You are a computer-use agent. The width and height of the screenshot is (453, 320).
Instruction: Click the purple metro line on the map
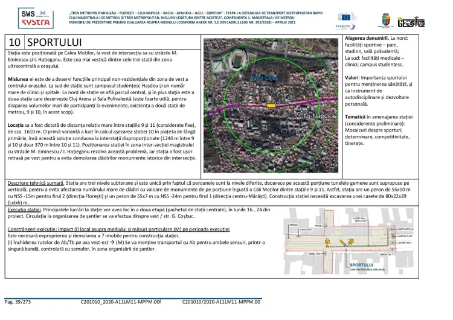tap(242, 106)
